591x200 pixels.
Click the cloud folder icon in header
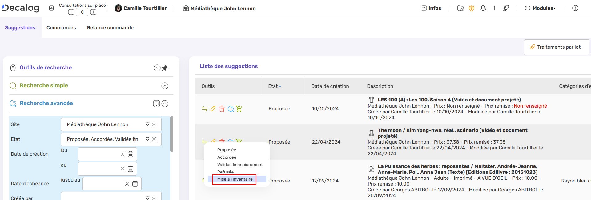click(460, 8)
